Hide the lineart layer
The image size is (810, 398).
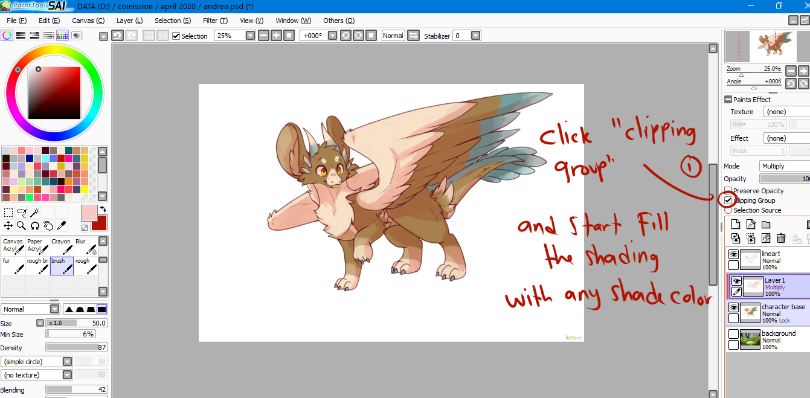pyautogui.click(x=733, y=254)
